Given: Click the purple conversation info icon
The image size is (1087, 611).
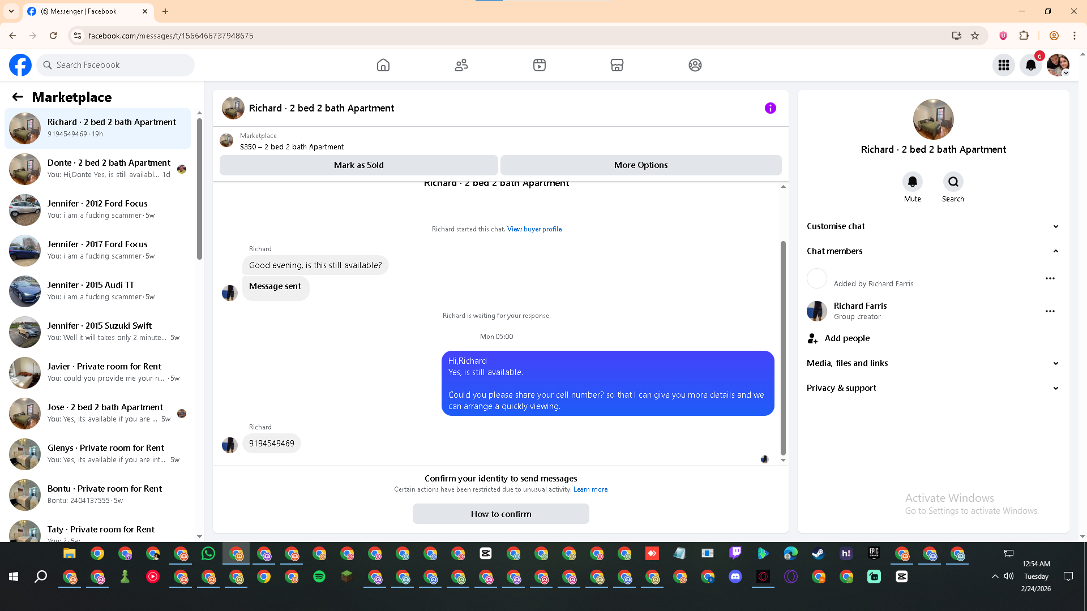Looking at the screenshot, I should [771, 108].
